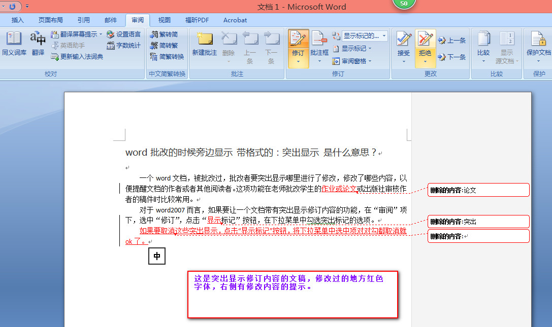Image resolution: width=552 pixels, height=327 pixels.
Task: Switch to the Page Layout (页面布局) tab
Action: (x=51, y=20)
